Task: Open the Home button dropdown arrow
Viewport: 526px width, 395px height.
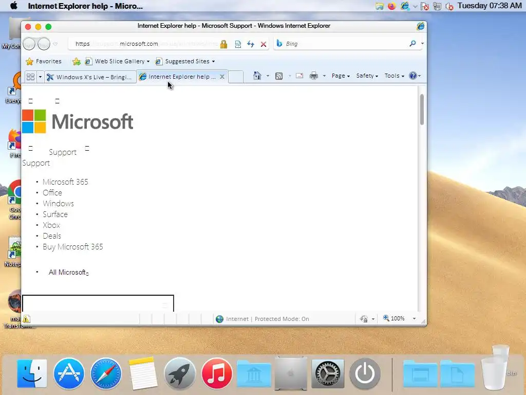Action: [268, 76]
